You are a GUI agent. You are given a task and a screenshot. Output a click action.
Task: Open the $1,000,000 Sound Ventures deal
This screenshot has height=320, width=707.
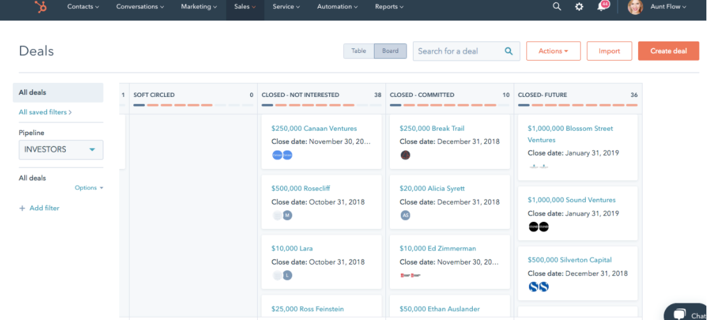(571, 200)
